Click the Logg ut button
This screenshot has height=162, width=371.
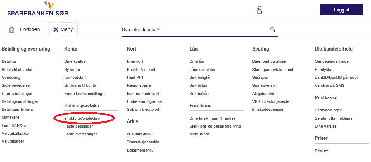341,10
